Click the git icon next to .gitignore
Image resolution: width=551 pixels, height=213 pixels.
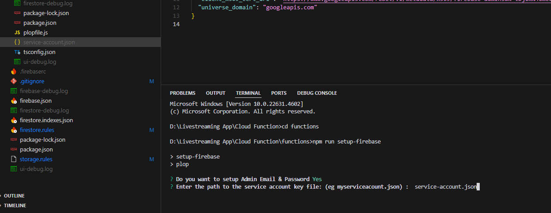pyautogui.click(x=14, y=81)
